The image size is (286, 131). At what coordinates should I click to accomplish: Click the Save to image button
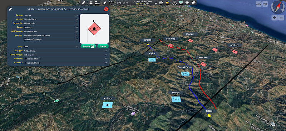[88, 46]
